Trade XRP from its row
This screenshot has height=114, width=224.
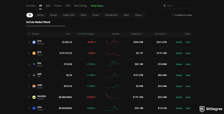(x=188, y=75)
